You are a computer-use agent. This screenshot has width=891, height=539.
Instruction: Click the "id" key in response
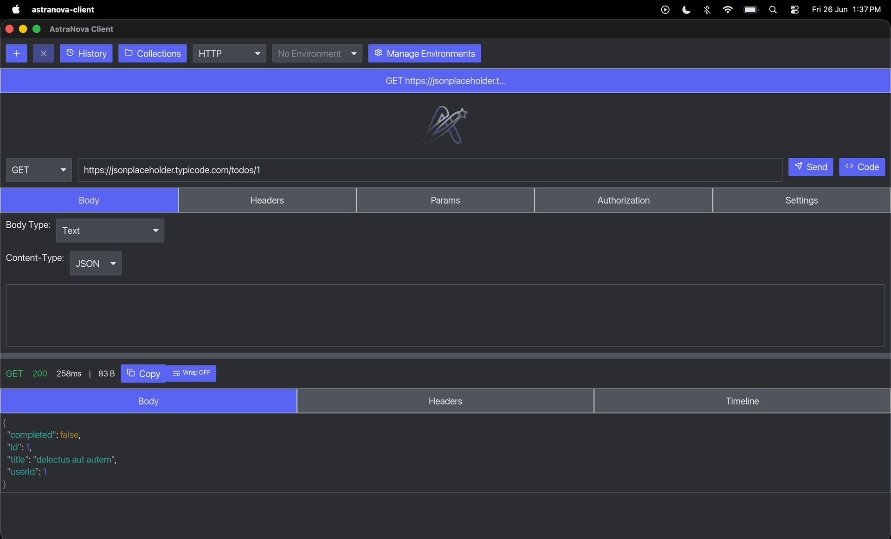coord(14,447)
